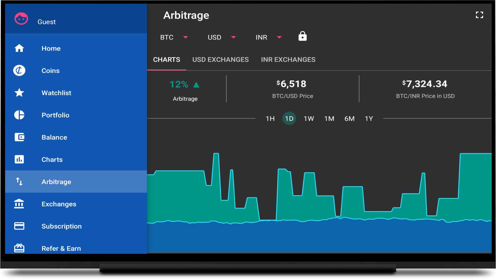Click the Watchlist star icon
This screenshot has width=496, height=279.
(x=19, y=93)
